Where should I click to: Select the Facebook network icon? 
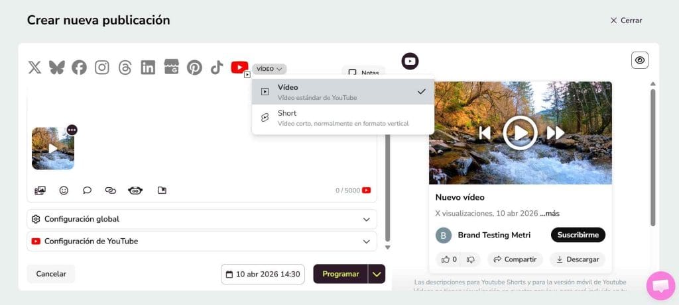coord(80,67)
